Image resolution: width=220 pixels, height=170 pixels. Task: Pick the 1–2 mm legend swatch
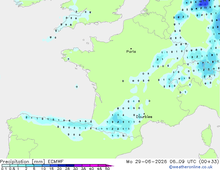click(x=22, y=165)
